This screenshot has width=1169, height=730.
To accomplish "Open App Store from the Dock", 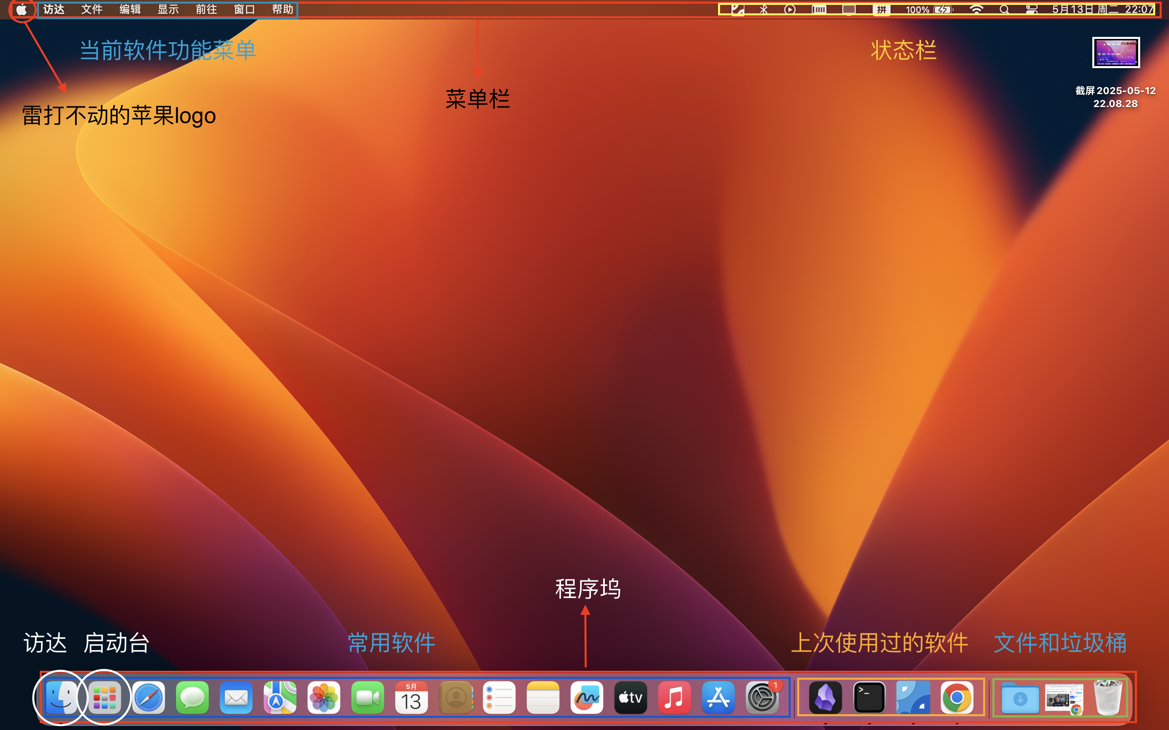I will click(718, 698).
